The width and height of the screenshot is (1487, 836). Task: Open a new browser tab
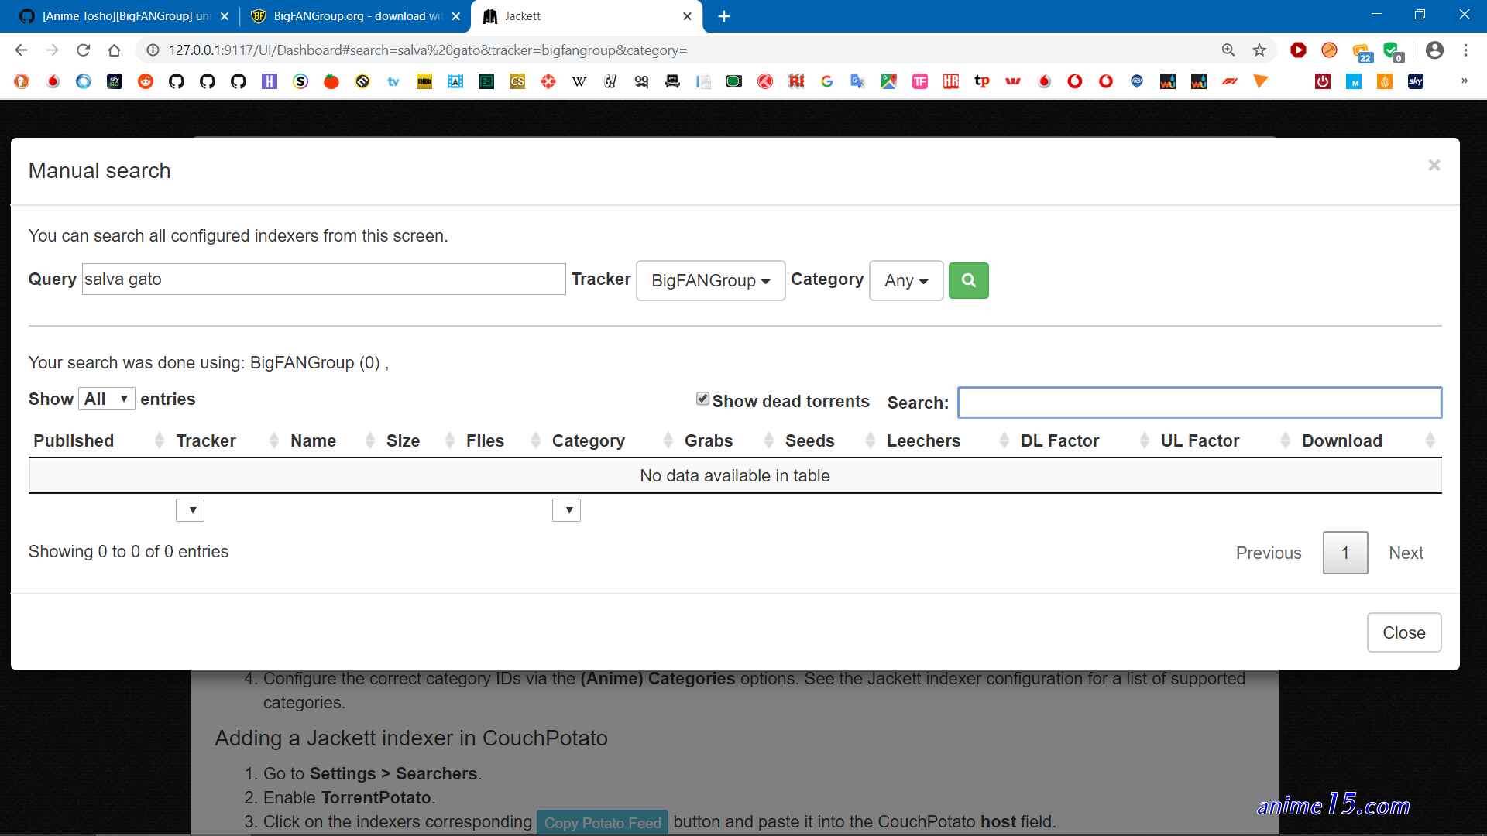724,16
